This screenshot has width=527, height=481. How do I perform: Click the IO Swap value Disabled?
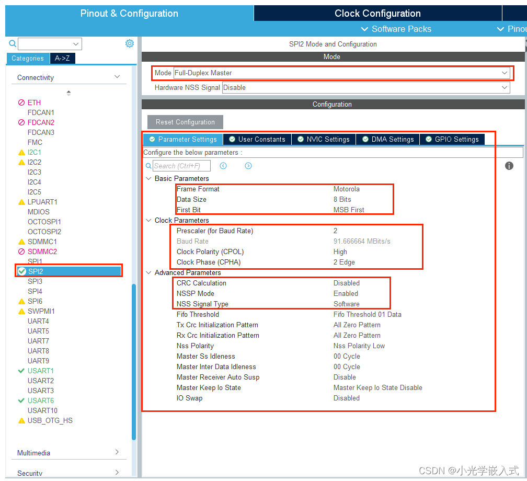tap(347, 398)
